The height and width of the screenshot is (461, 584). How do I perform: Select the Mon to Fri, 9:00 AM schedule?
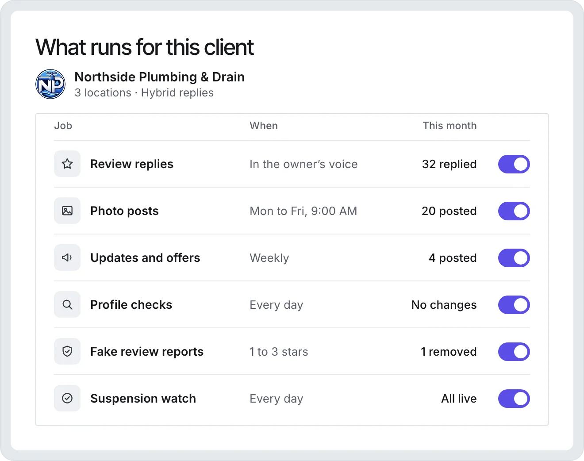(303, 211)
